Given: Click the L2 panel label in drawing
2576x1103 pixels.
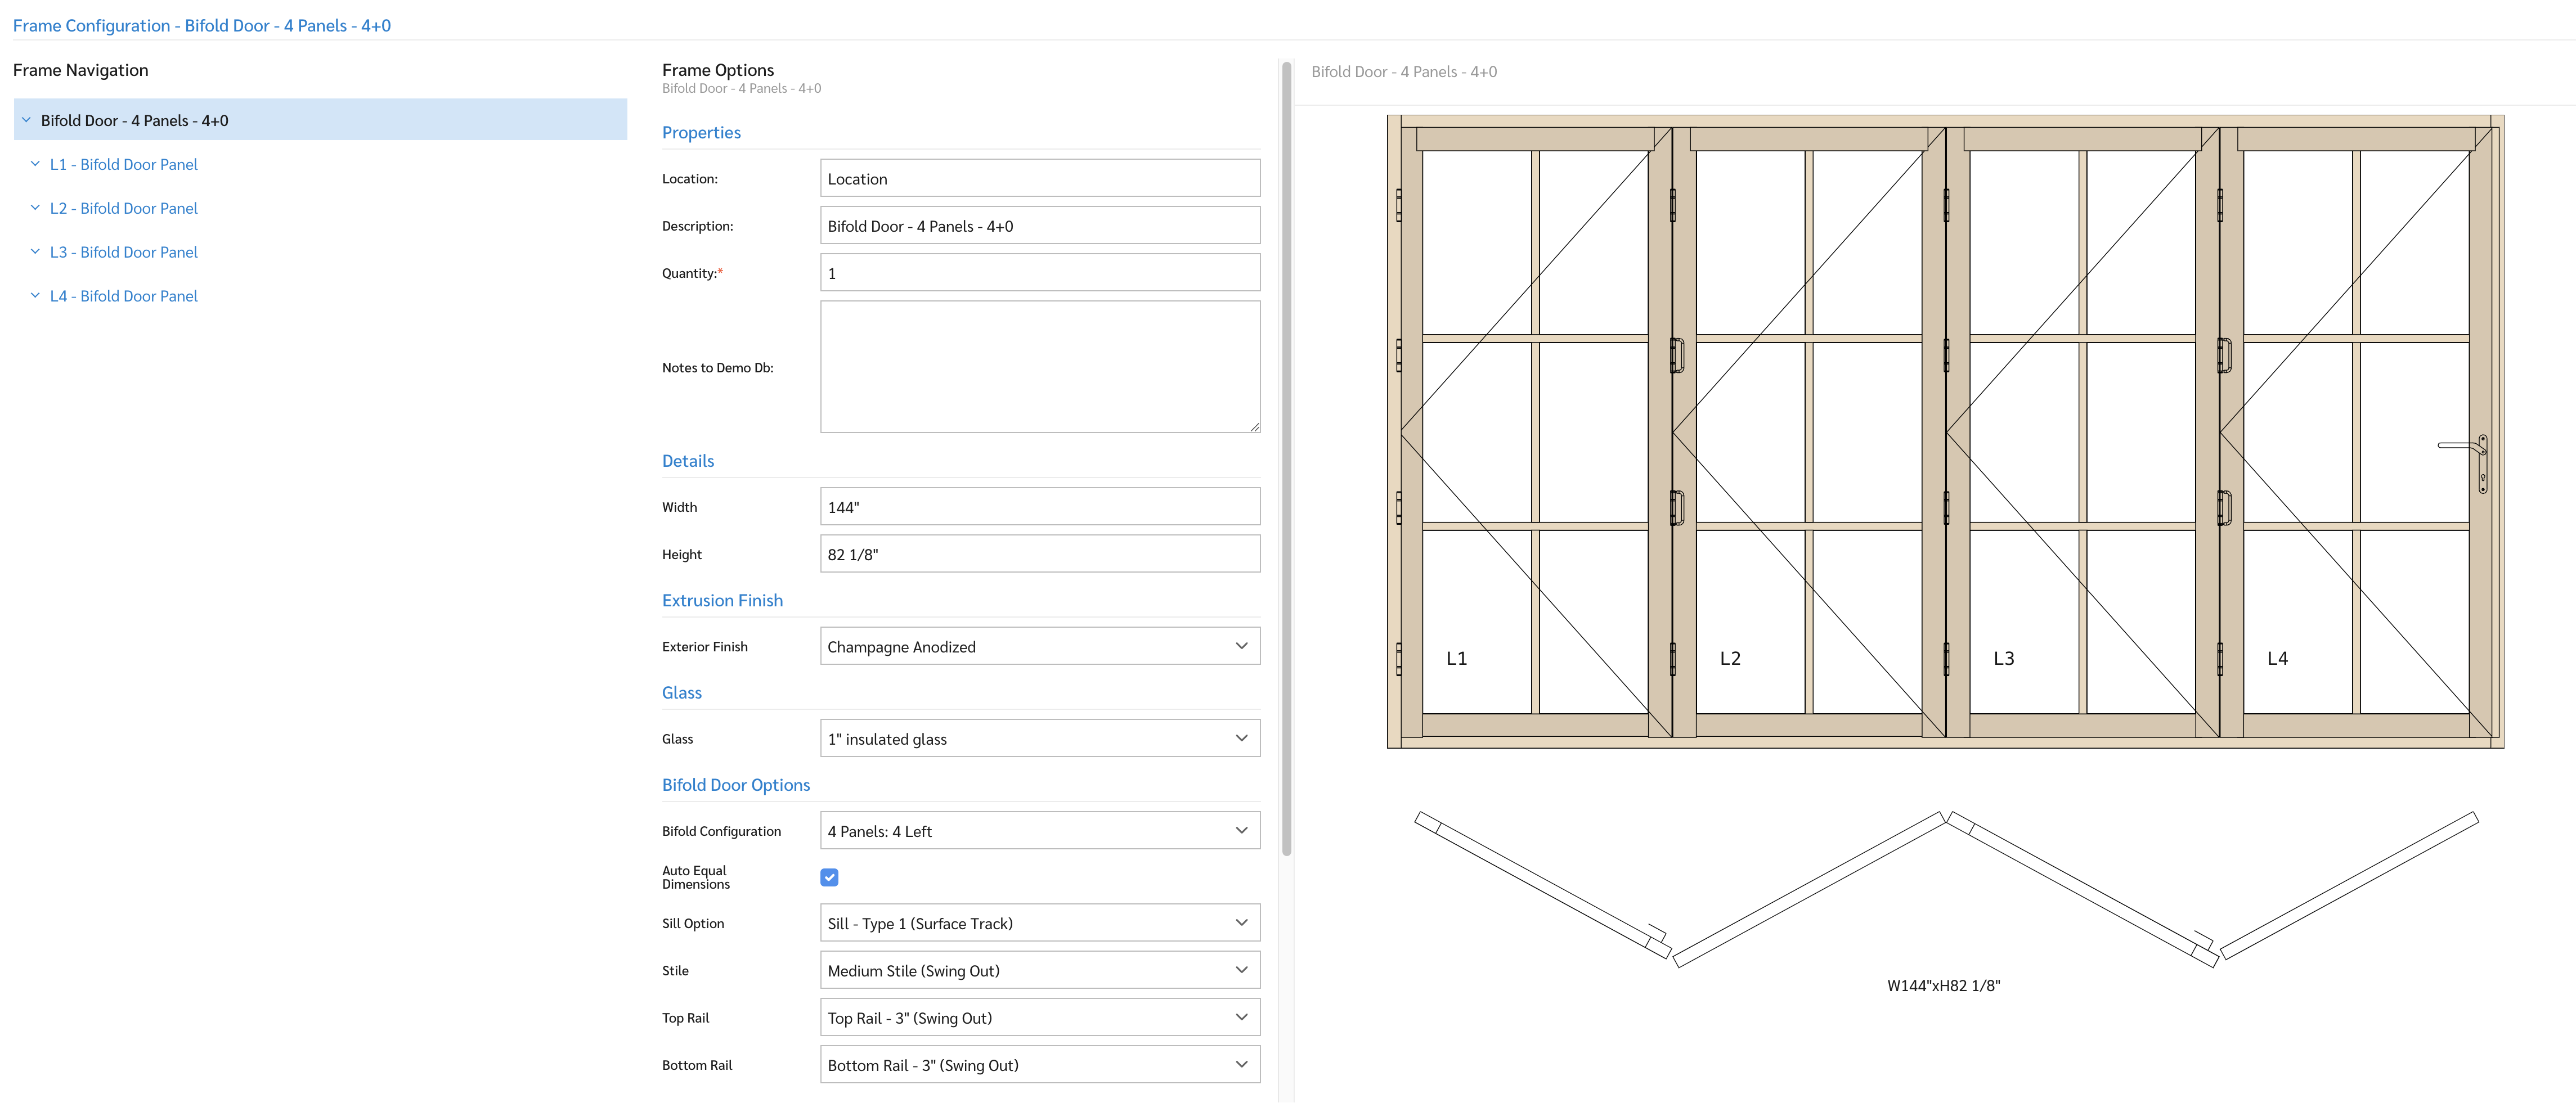Looking at the screenshot, I should pos(1730,658).
